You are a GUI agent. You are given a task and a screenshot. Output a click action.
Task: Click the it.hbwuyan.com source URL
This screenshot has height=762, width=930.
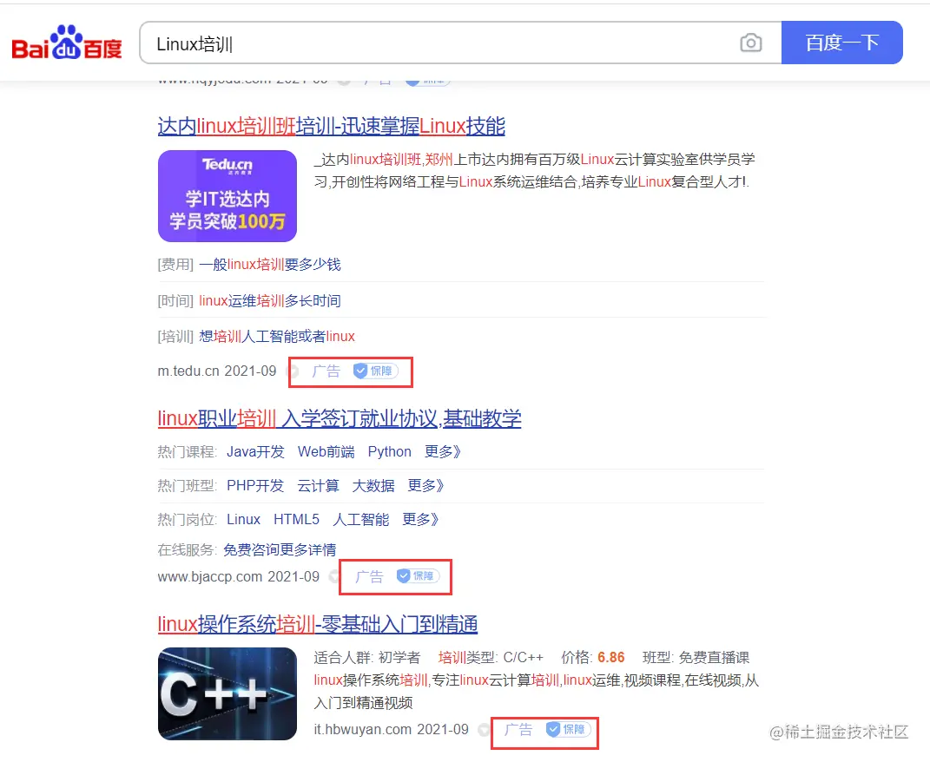coord(363,729)
